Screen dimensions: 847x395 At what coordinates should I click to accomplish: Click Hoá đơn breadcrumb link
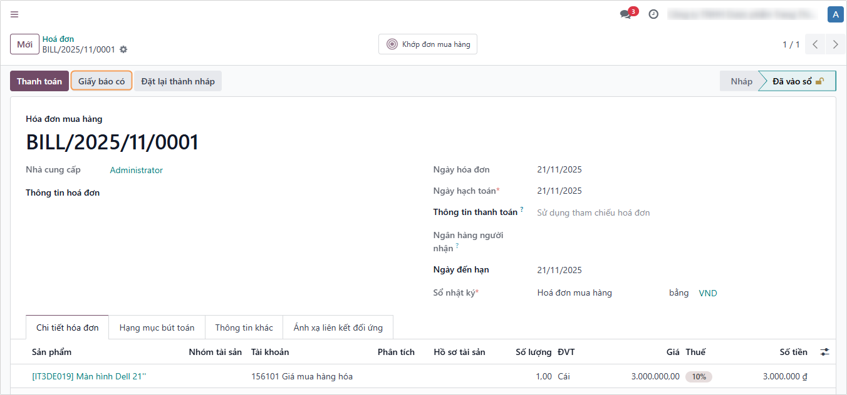pos(58,39)
